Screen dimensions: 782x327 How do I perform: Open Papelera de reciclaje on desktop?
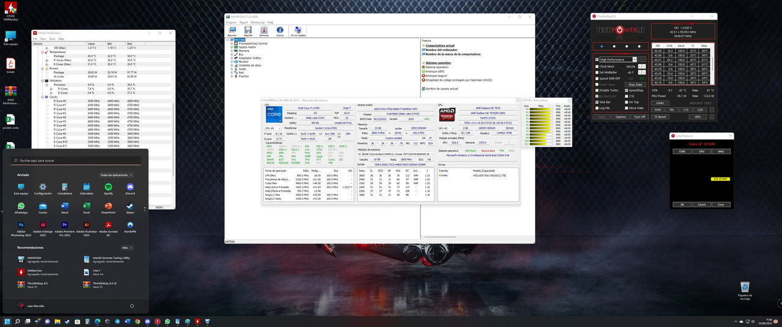tap(745, 289)
